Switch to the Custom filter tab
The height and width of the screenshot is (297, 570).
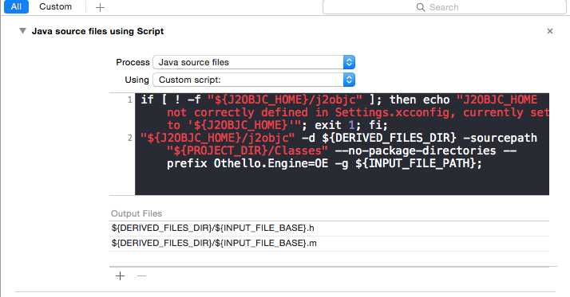[55, 6]
